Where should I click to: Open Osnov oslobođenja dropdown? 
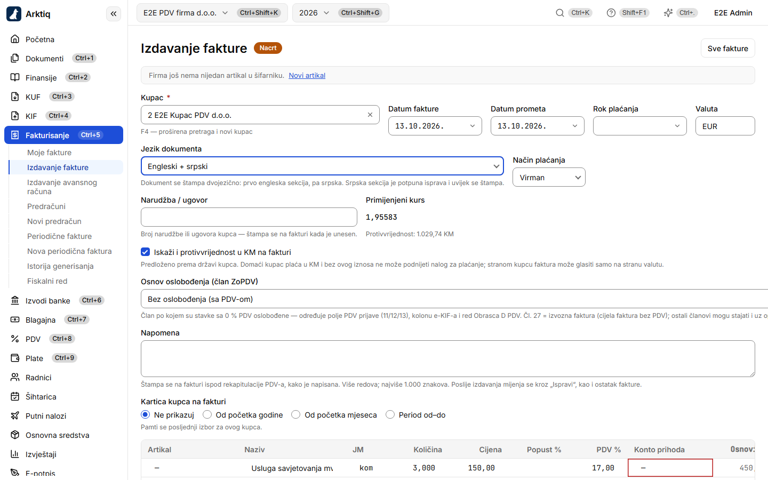click(x=454, y=299)
